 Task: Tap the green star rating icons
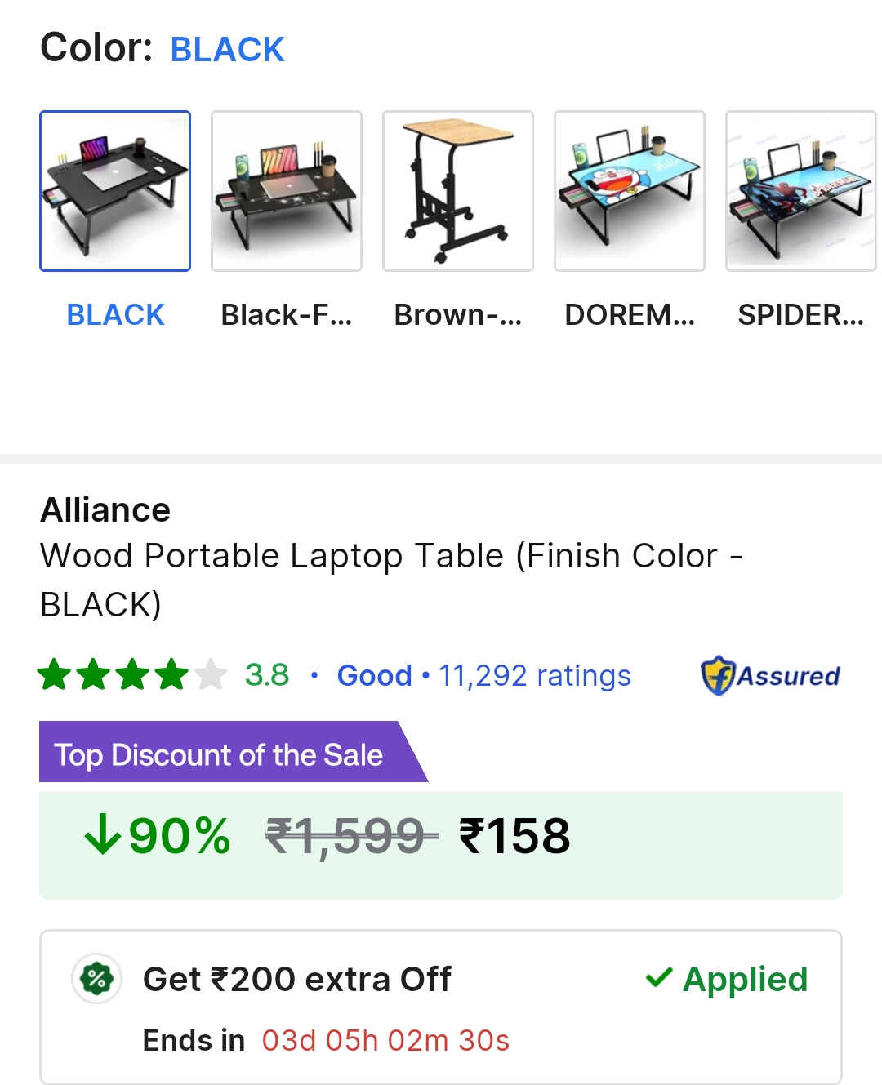coord(131,675)
